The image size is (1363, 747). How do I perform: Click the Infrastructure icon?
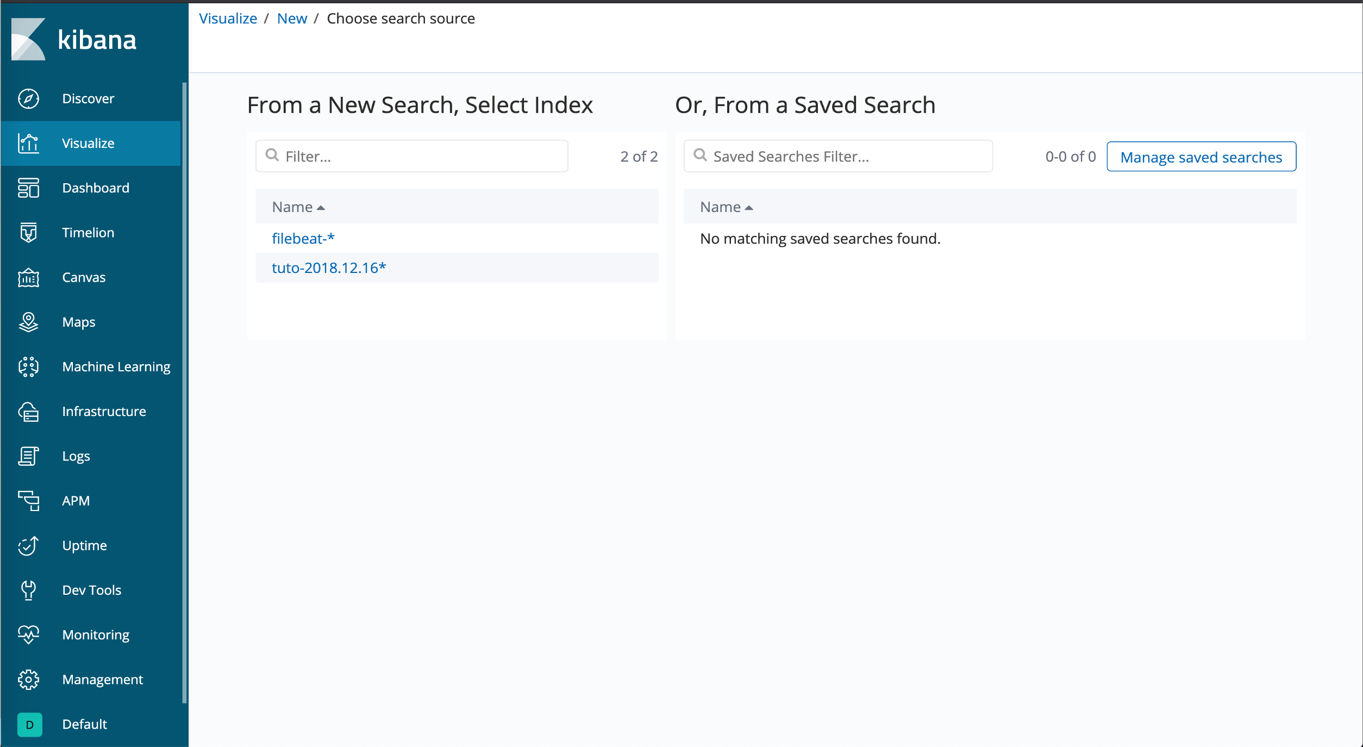coord(28,412)
